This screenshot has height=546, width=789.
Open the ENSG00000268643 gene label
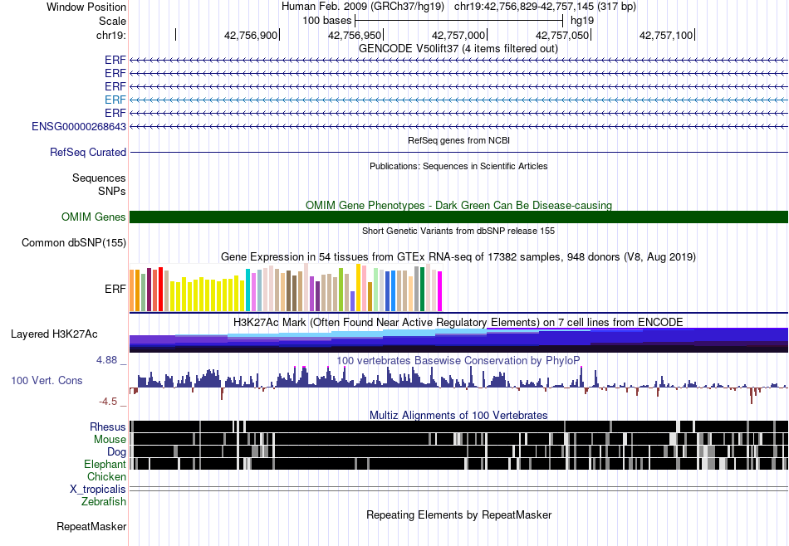(x=79, y=126)
